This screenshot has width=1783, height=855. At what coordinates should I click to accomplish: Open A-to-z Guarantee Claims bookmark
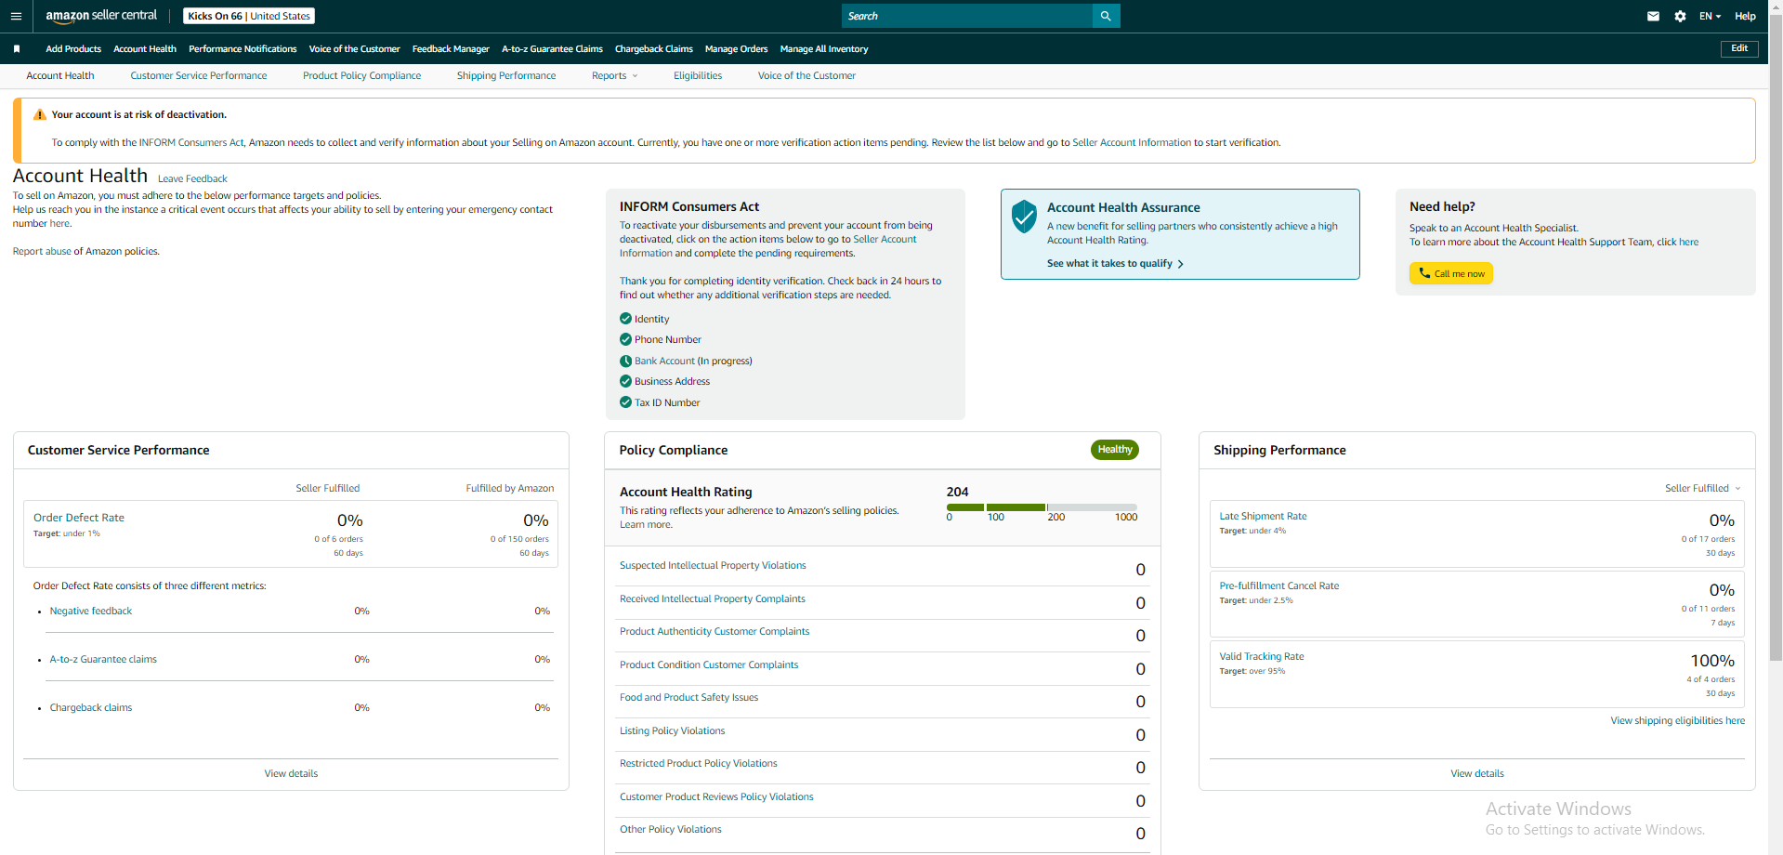[x=552, y=49]
